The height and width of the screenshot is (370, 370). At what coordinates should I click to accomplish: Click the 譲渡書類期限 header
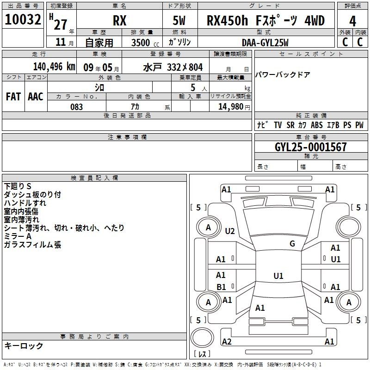tap(230, 54)
